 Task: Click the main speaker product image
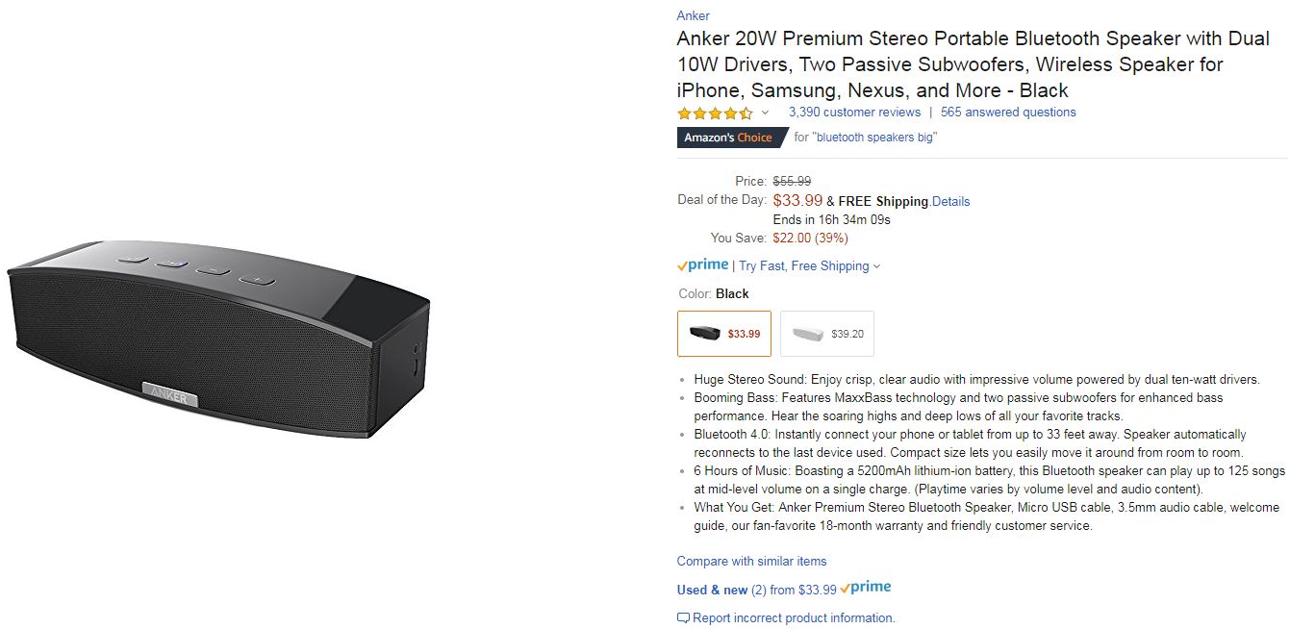[218, 339]
